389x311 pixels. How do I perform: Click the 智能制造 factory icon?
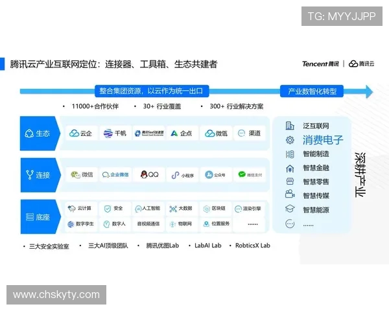point(290,154)
